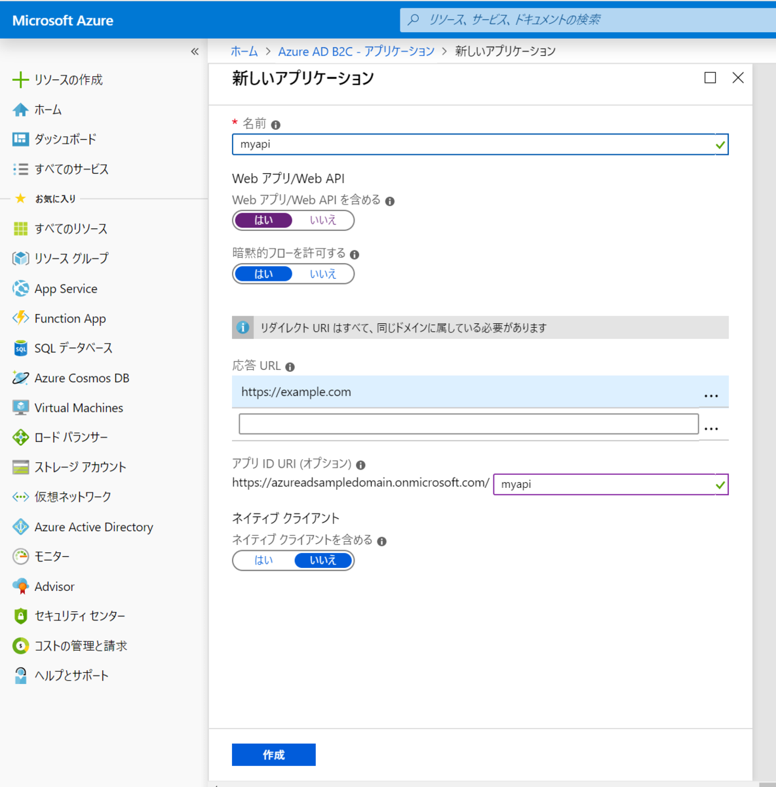Open ellipsis menu for the empty URL row
The height and width of the screenshot is (787, 776).
pos(711,428)
